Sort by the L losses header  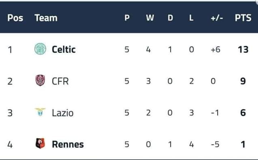[191, 18]
